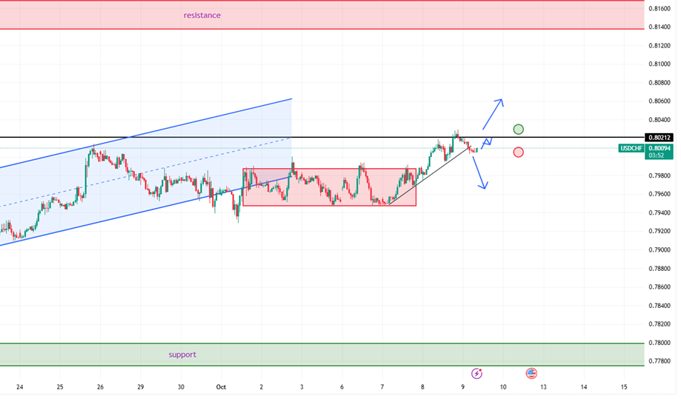Image resolution: width=681 pixels, height=399 pixels.
Task: Click the small zigzag arrow near price line
Action: pos(486,141)
